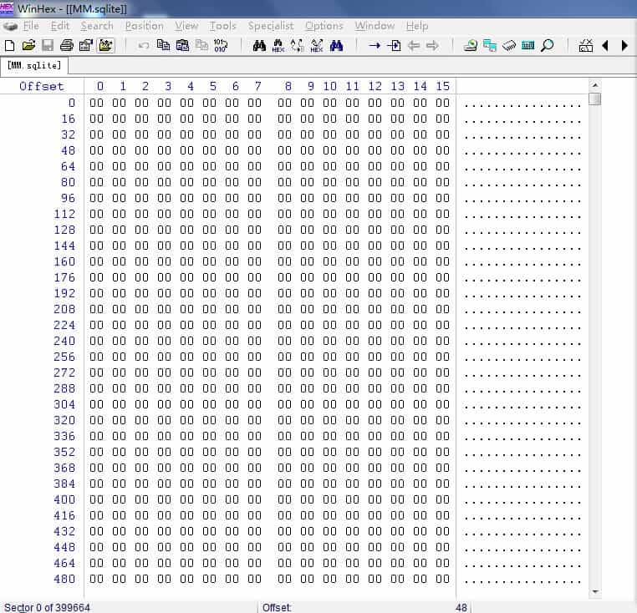
Task: Click the scrollbar up arrow
Action: [594, 85]
